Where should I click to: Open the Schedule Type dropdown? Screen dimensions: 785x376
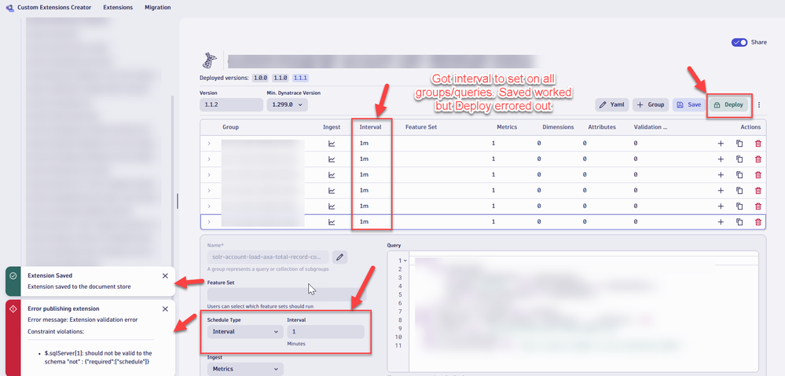click(244, 332)
